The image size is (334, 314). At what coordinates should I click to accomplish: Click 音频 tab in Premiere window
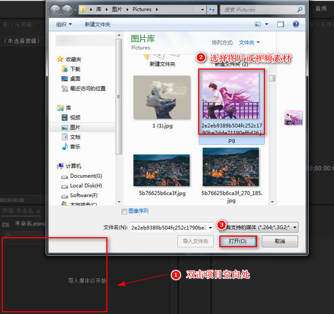(x=321, y=9)
